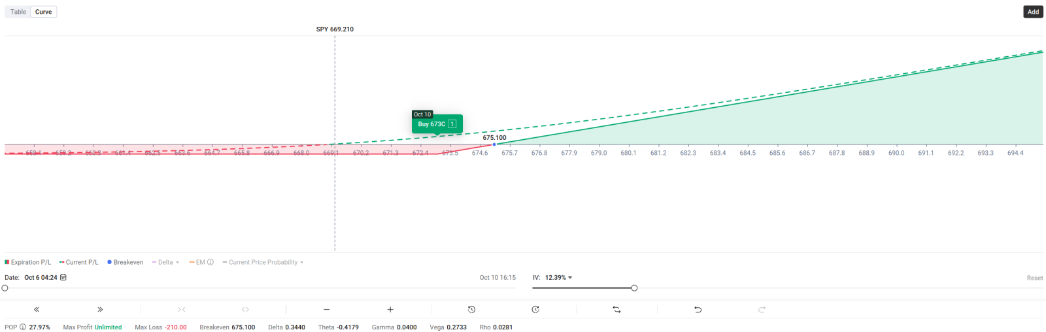Click the IV slider handle
Viewport: 1046px width, 332px height.
click(x=634, y=288)
